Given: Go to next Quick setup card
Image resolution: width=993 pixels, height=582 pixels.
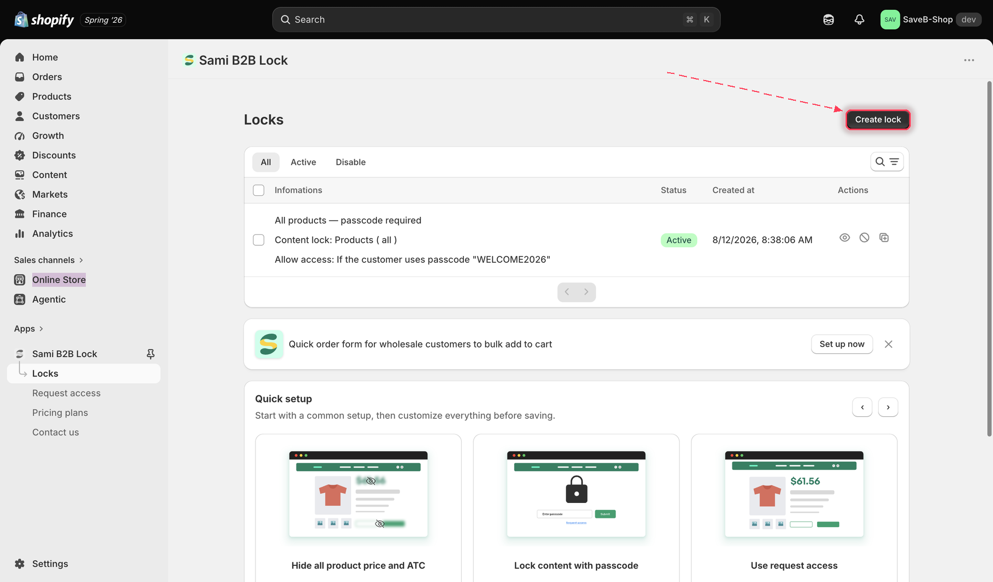Looking at the screenshot, I should pos(888,407).
